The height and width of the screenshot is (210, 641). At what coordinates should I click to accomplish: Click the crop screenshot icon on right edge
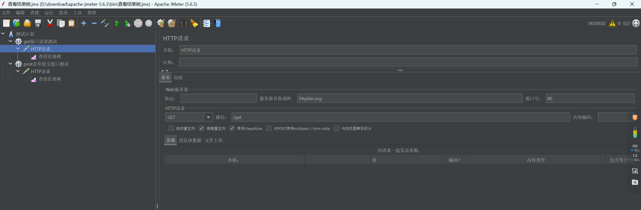tap(635, 171)
